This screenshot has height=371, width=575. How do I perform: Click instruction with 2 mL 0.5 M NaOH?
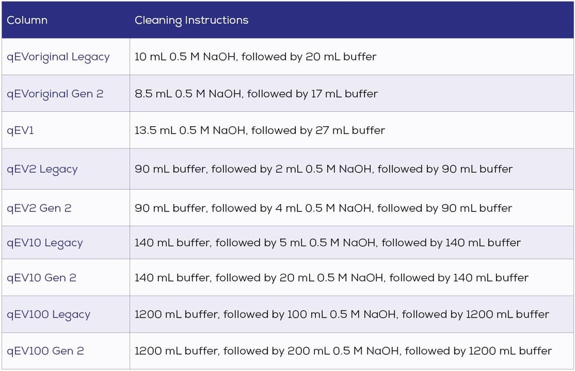[x=323, y=169]
